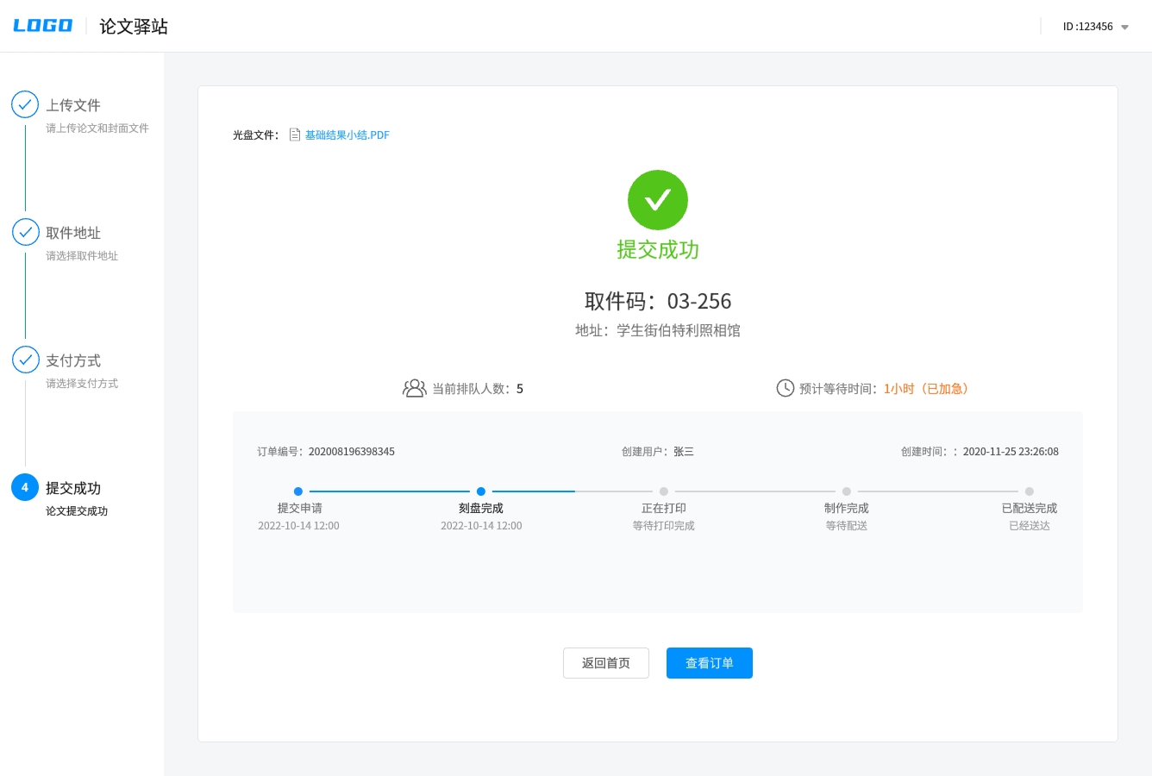Click the 查看订单 button
Screen dimensions: 1152x776
(710, 663)
